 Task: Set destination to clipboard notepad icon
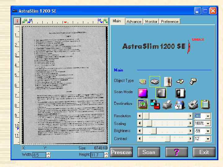click(205, 105)
